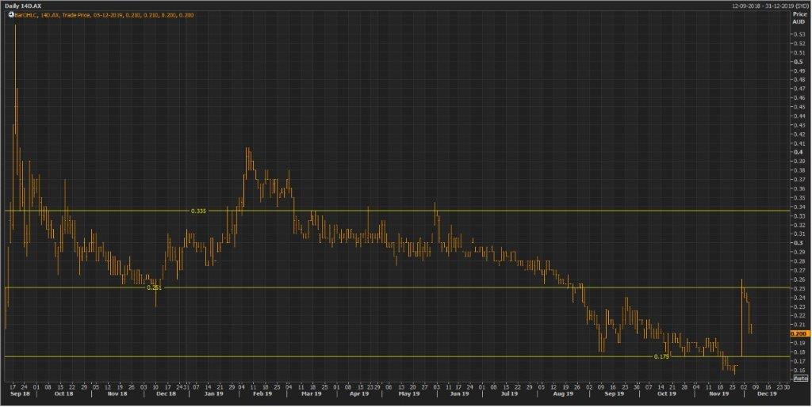Click the 0.5 price axis tick
This screenshot has height=407, width=812.
tap(797, 62)
